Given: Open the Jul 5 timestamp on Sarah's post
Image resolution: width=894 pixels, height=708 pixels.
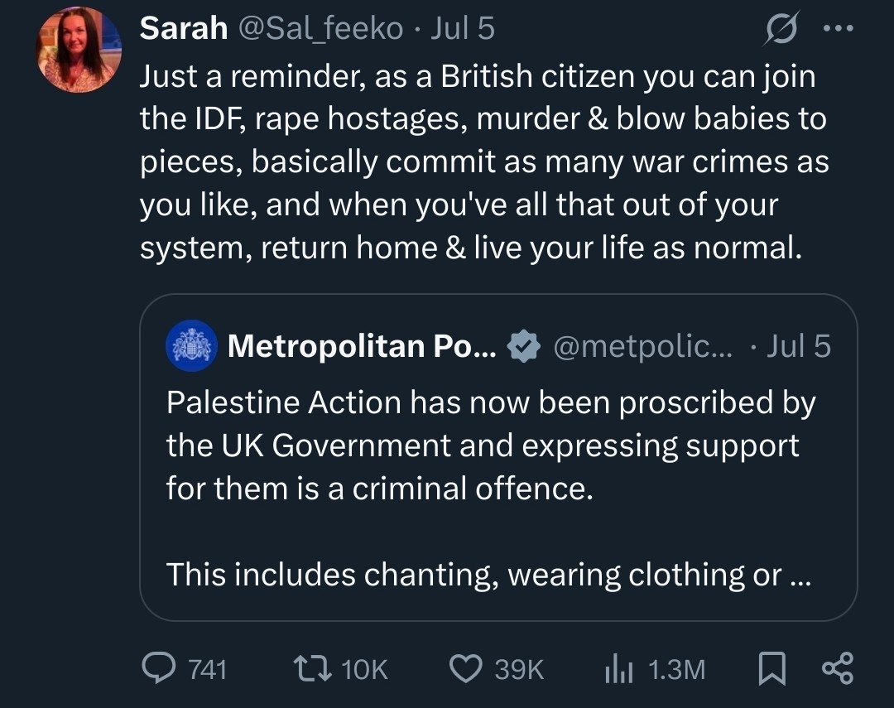Looking at the screenshot, I should click(463, 28).
